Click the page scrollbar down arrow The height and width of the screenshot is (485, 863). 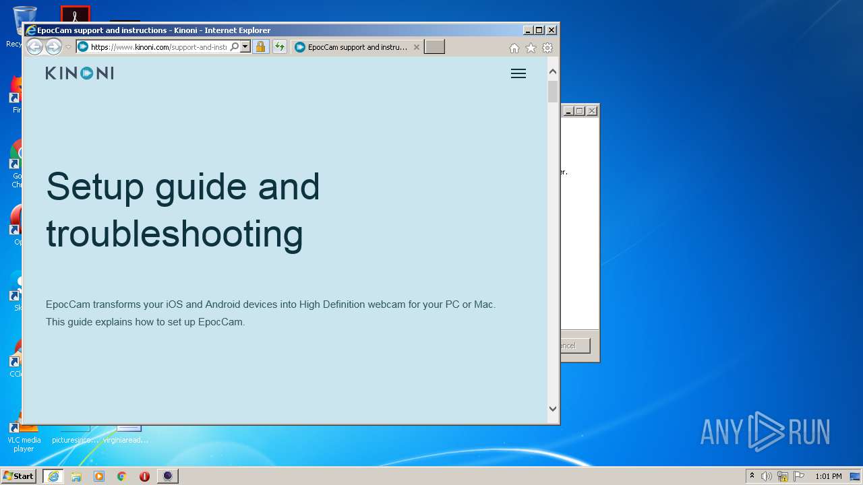pos(553,408)
